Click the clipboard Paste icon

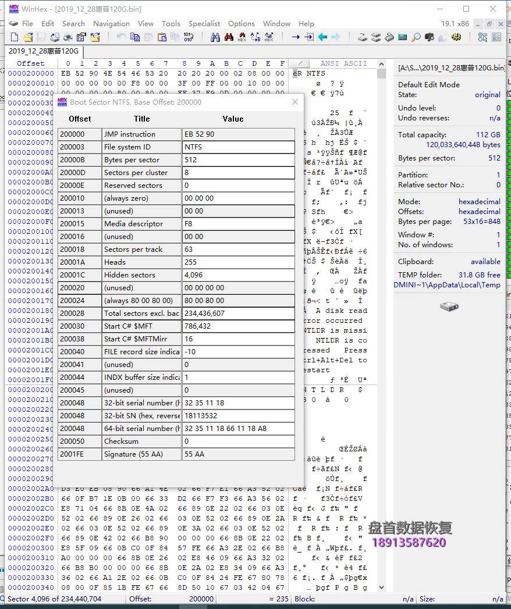point(162,37)
